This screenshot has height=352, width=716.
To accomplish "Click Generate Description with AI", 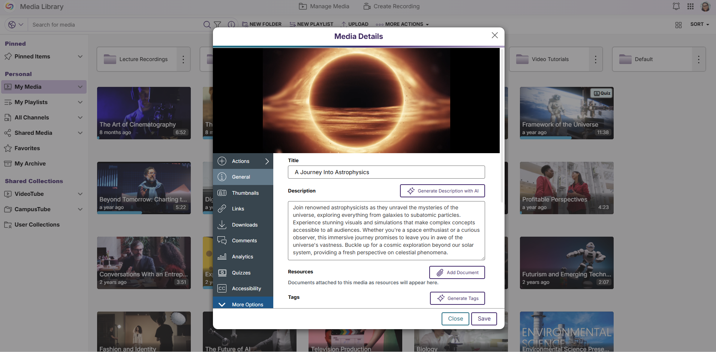I will 442,191.
